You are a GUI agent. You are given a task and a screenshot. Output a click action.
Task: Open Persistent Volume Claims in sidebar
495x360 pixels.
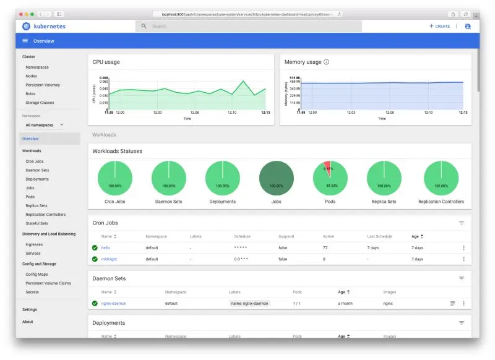coord(48,283)
